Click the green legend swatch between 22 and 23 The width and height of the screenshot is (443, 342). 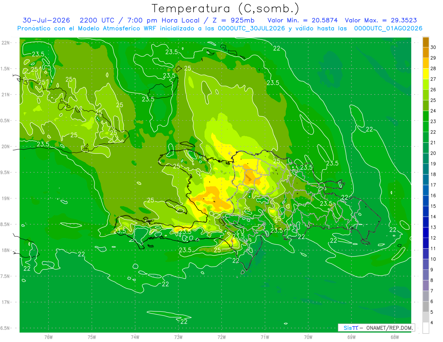point(426,127)
